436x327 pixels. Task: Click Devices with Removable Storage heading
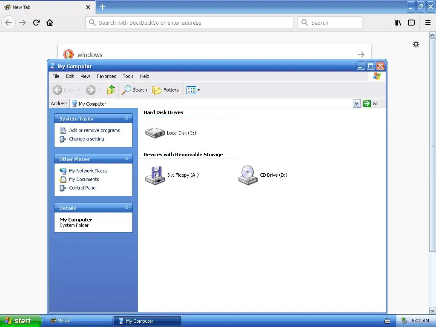(183, 155)
